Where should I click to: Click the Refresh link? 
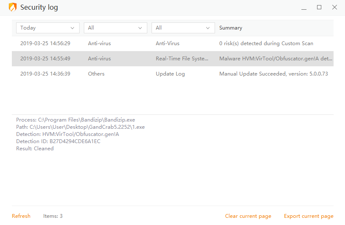(x=21, y=216)
